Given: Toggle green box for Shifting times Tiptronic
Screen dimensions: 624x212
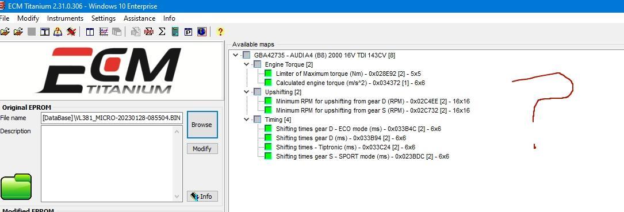Looking at the screenshot, I should pyautogui.click(x=268, y=147).
